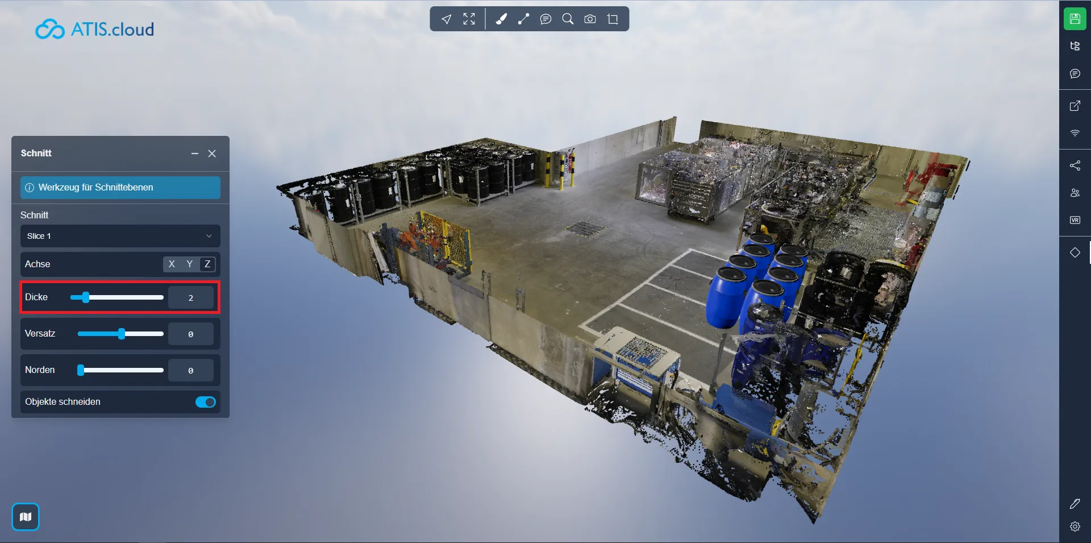Screen dimensions: 1091x543
Task: Open the map button bottom left
Action: (26, 517)
